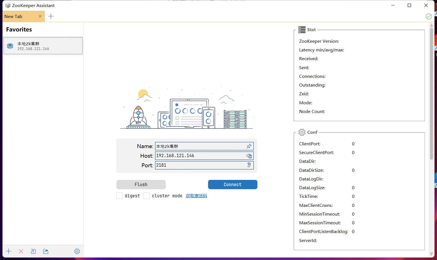The height and width of the screenshot is (260, 437).
Task: Maximize the ZooKeeper Assistant window
Action: [x=409, y=5]
